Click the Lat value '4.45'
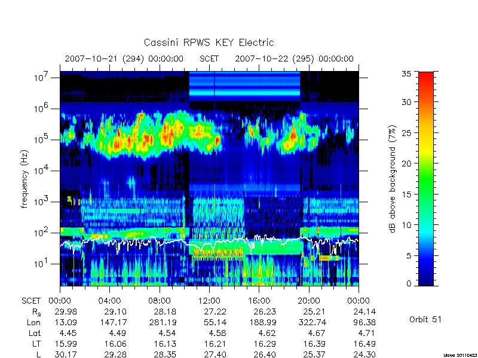 tap(68, 333)
